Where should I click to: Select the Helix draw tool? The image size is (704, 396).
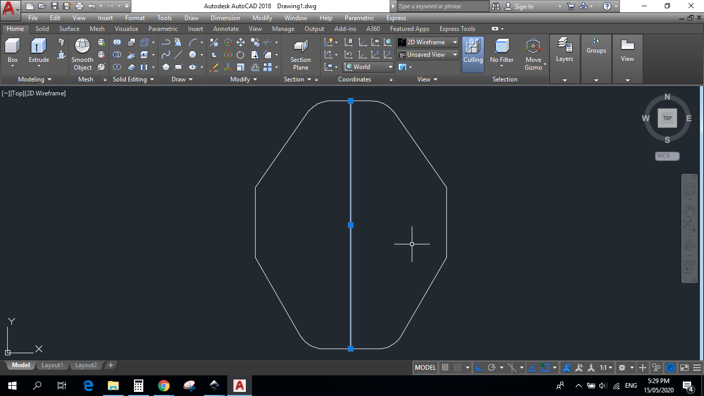tap(178, 42)
